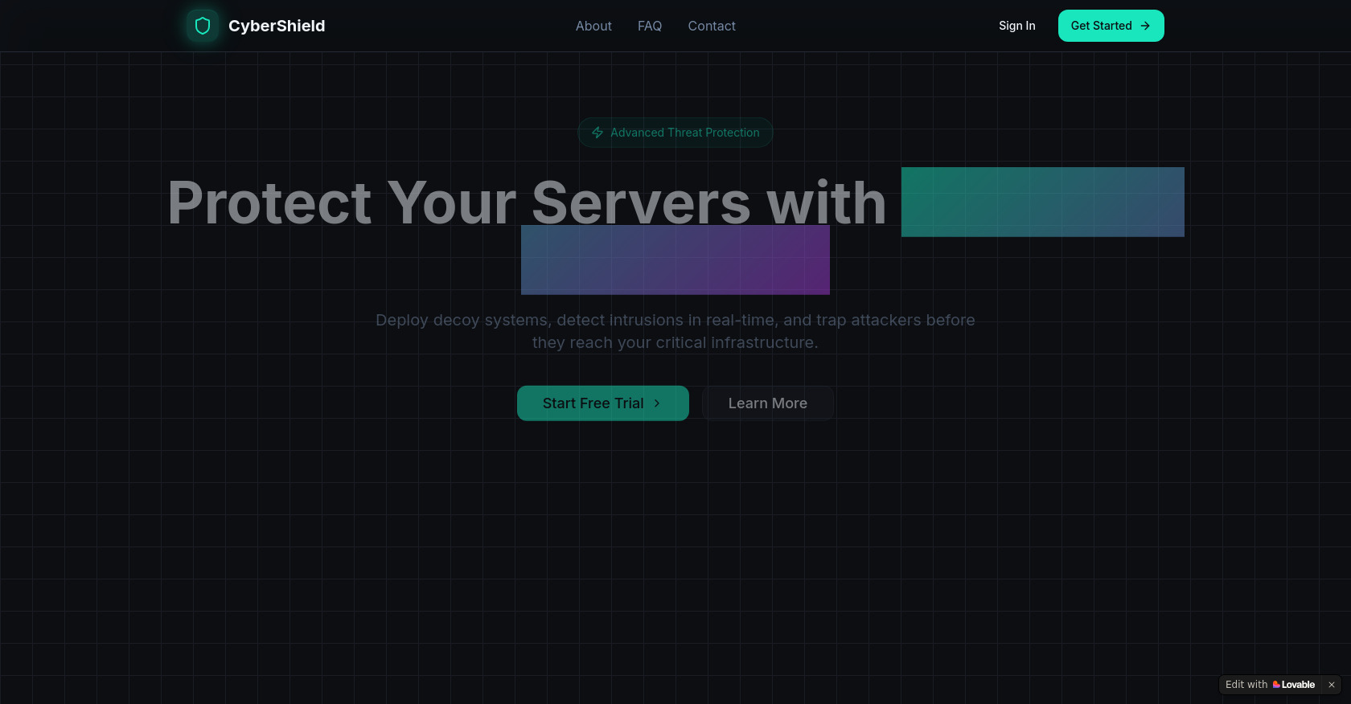Click the lightning bolt icon in the badge
1351x704 pixels.
point(597,133)
